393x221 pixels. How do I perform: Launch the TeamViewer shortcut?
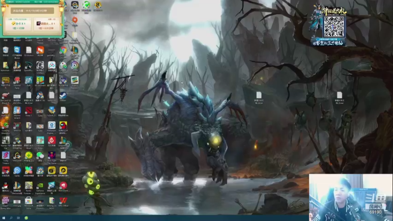17,50
